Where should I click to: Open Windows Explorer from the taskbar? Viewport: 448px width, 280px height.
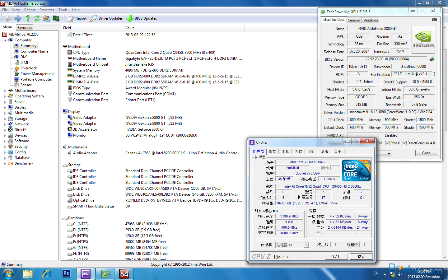28,274
